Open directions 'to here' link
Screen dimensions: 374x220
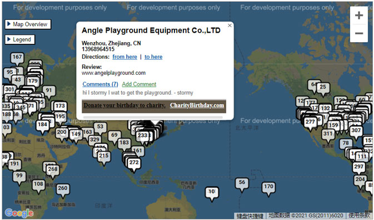(153, 57)
